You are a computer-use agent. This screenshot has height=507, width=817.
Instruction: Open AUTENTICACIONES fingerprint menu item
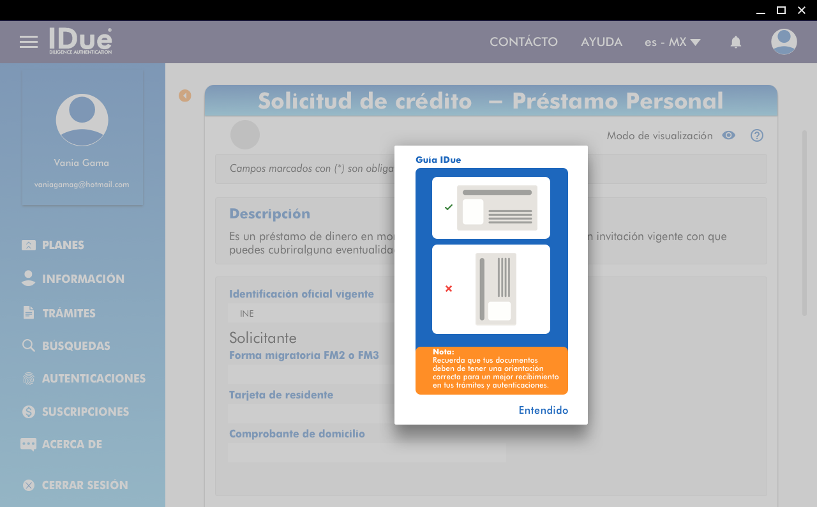coord(93,379)
